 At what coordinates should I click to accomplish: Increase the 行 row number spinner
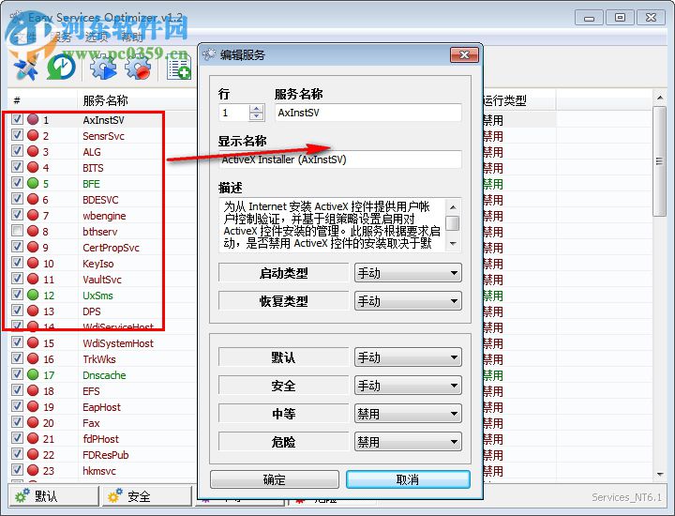(256, 109)
